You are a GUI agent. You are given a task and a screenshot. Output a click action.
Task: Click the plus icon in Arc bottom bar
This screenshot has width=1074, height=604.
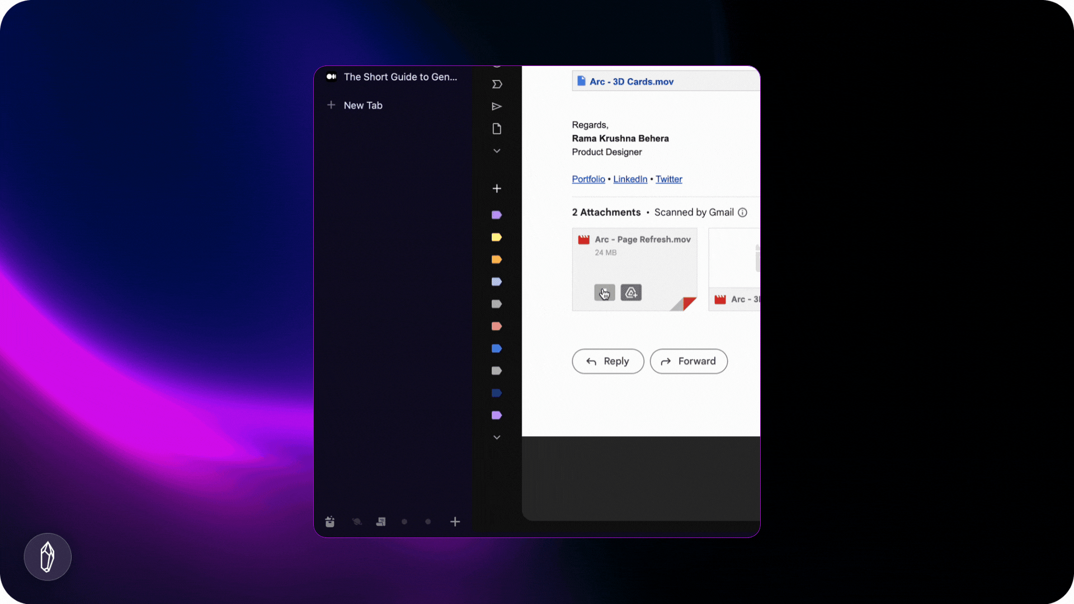(x=455, y=522)
